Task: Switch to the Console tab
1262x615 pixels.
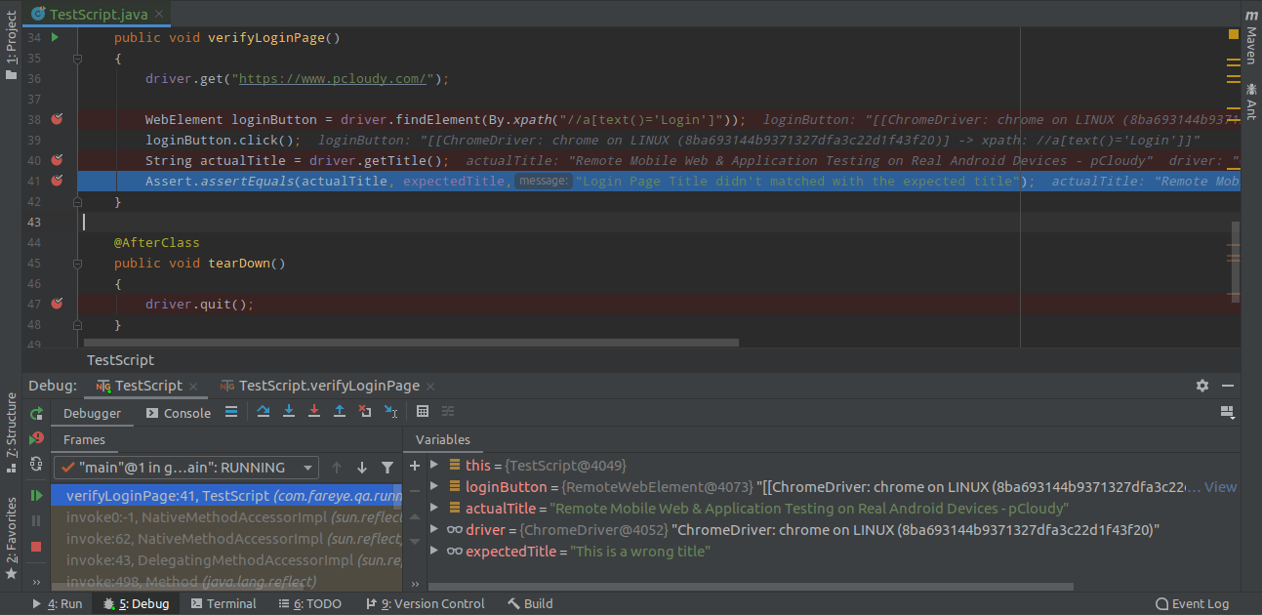Action: click(179, 413)
